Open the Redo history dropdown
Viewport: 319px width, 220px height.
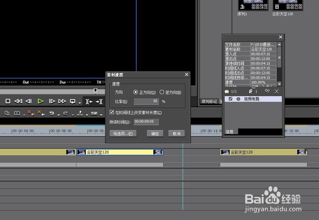click(73, 115)
